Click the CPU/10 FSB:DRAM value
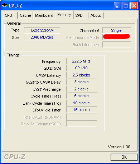The height and width of the screenshot is (164, 140). point(81,68)
